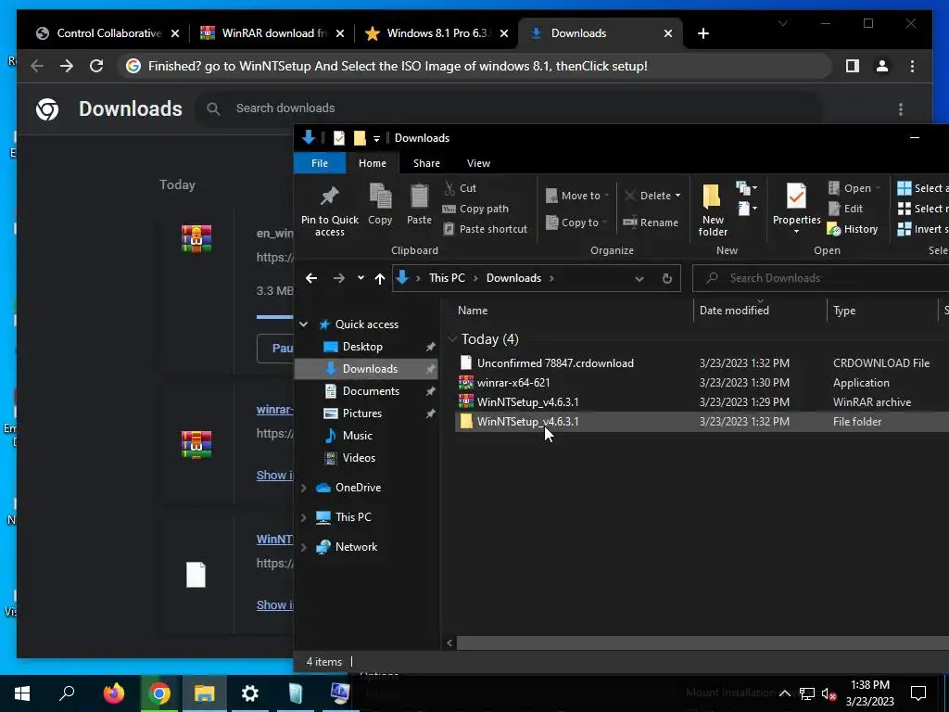Image resolution: width=949 pixels, height=712 pixels.
Task: Click Copy path in ribbon
Action: (x=475, y=209)
